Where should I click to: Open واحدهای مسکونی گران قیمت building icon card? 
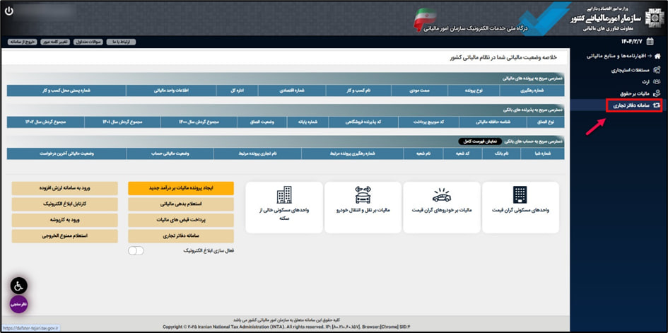[x=520, y=207]
